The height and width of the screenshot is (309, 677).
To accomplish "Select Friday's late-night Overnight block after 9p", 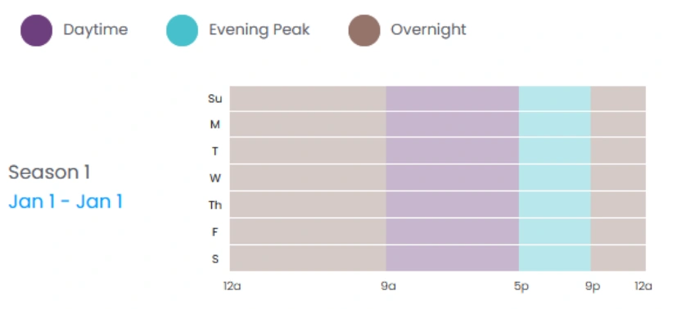I will click(x=618, y=231).
